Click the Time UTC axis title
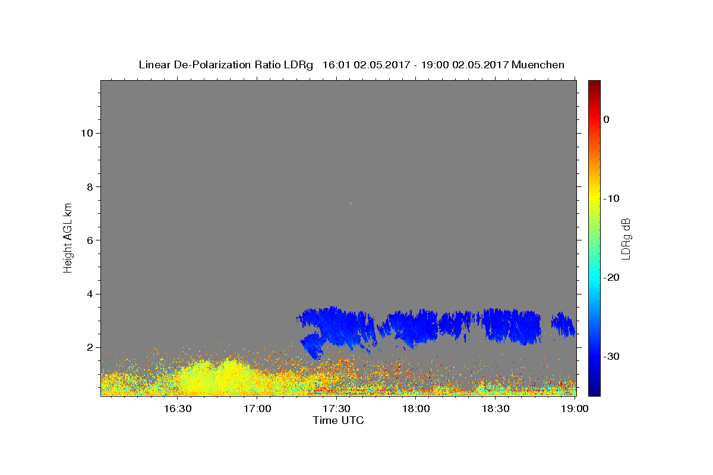 (x=338, y=420)
